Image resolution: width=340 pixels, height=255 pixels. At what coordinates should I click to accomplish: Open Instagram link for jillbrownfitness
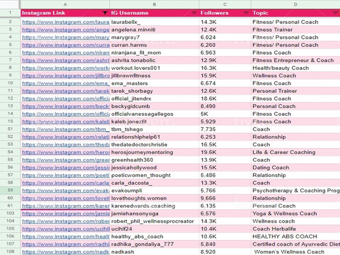[x=66, y=76]
